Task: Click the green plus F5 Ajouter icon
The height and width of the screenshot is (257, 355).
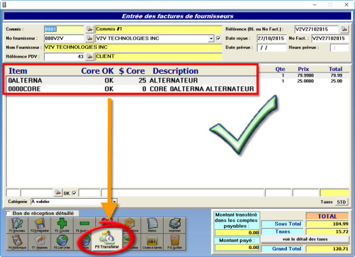Action: click(x=62, y=225)
